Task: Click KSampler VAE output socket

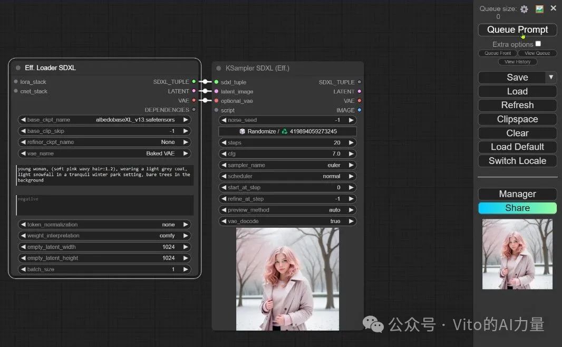Action: [360, 101]
